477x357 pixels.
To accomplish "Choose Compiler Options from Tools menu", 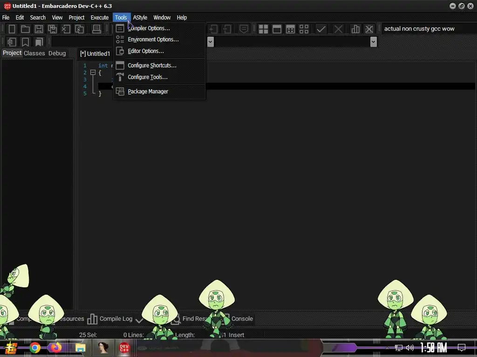I will (x=159, y=28).
